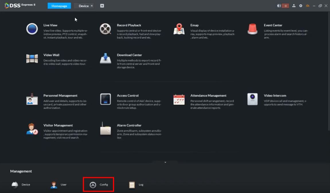Viewport: 330px width, 193px height.
Task: Open the Access Control icon
Action: (x=106, y=99)
